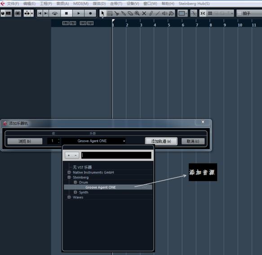262x255 pixels.
Task: Select the Scissors split tool
Action: point(117,13)
